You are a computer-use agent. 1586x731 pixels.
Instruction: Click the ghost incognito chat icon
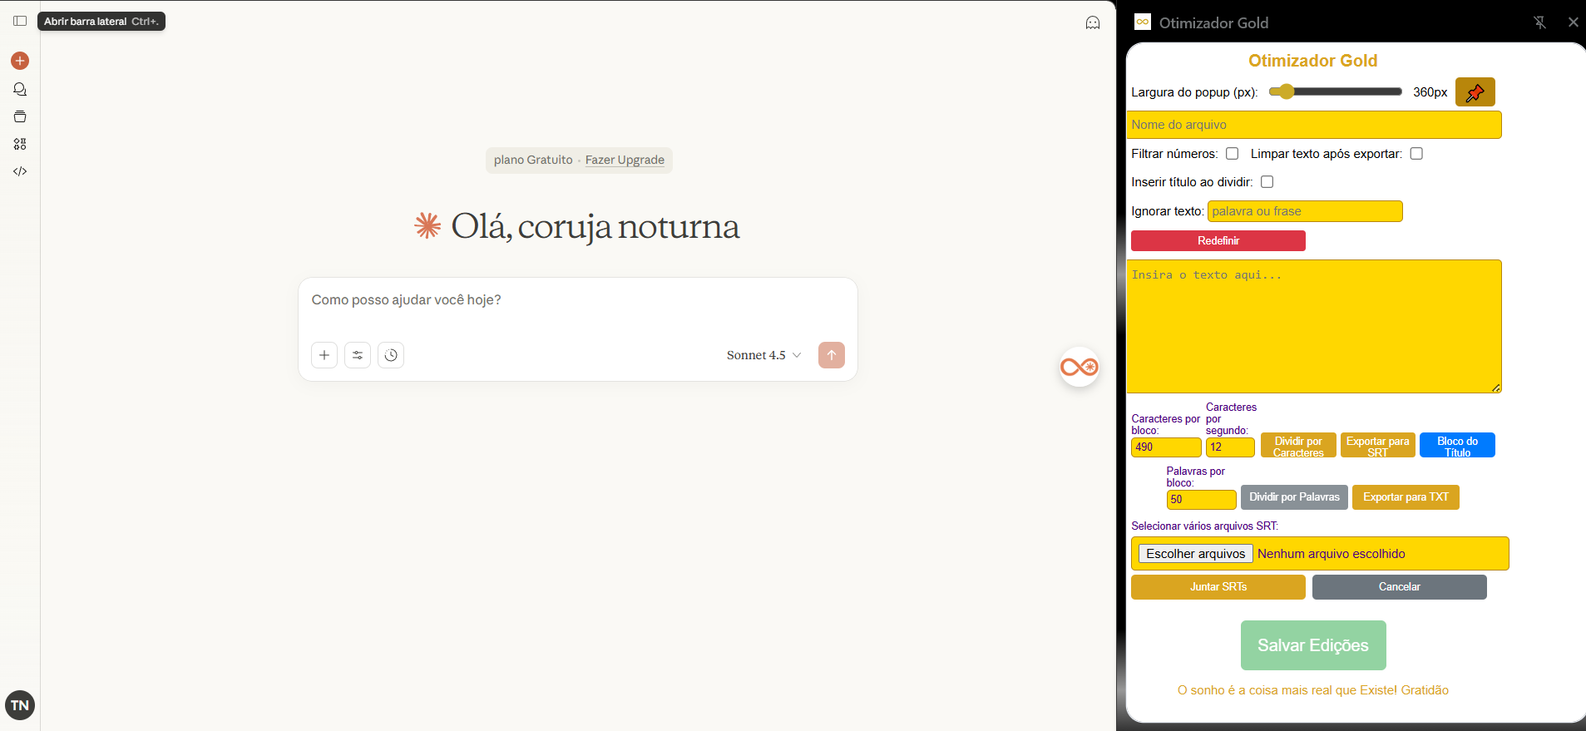(1093, 22)
